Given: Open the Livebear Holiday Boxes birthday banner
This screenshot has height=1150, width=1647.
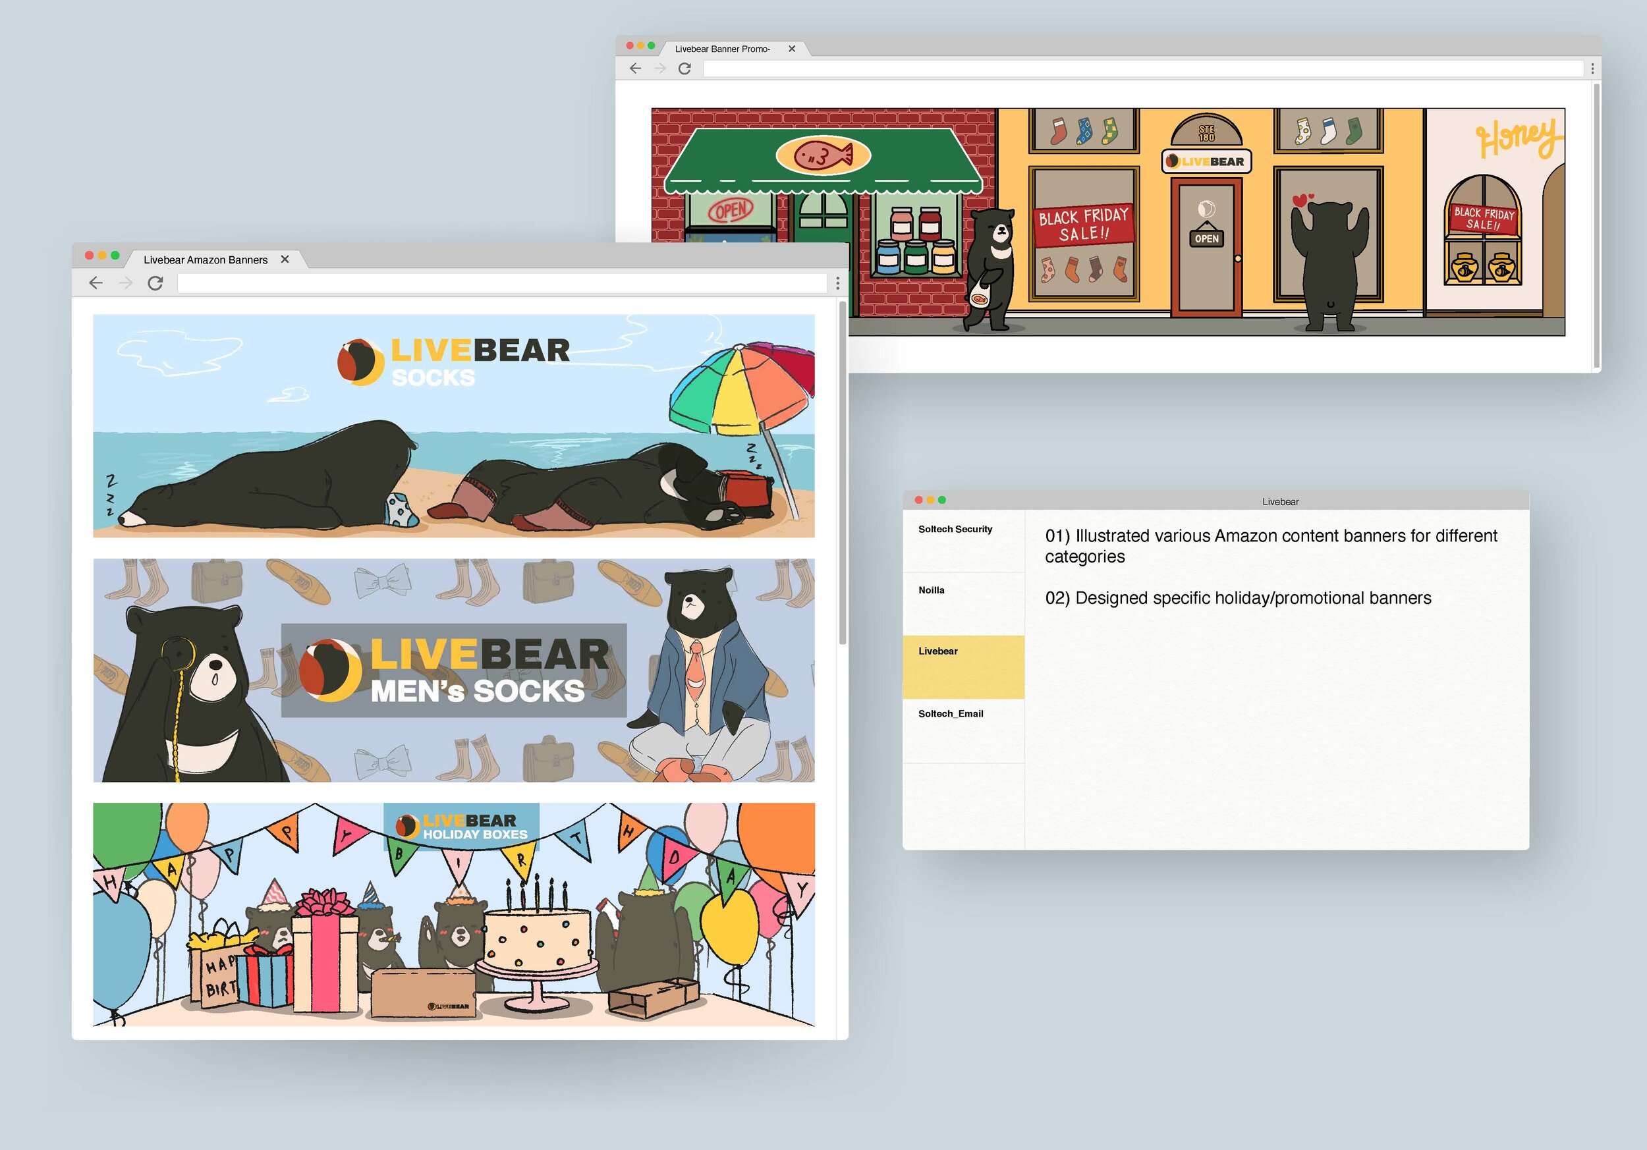Looking at the screenshot, I should point(454,914).
